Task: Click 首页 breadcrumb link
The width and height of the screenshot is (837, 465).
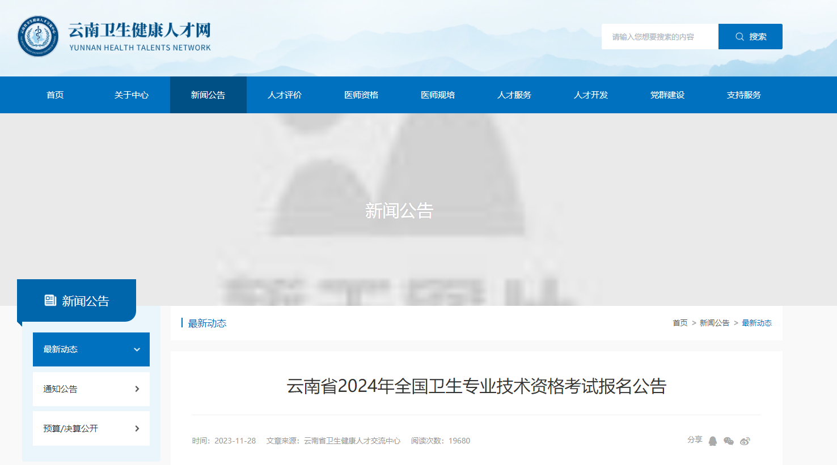Action: (680, 323)
